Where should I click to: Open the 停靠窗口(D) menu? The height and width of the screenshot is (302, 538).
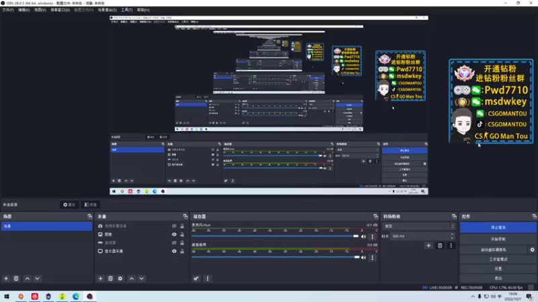[60, 10]
